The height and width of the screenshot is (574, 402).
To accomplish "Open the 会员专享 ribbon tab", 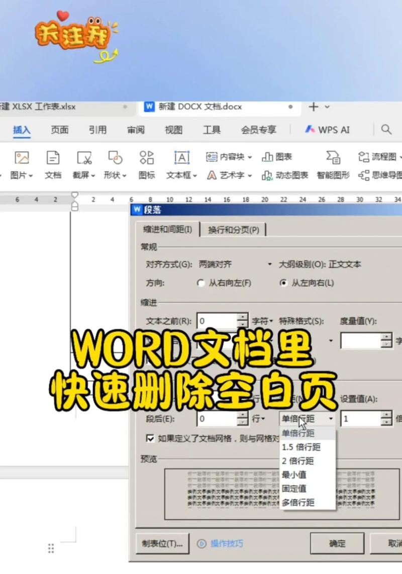I will (258, 130).
